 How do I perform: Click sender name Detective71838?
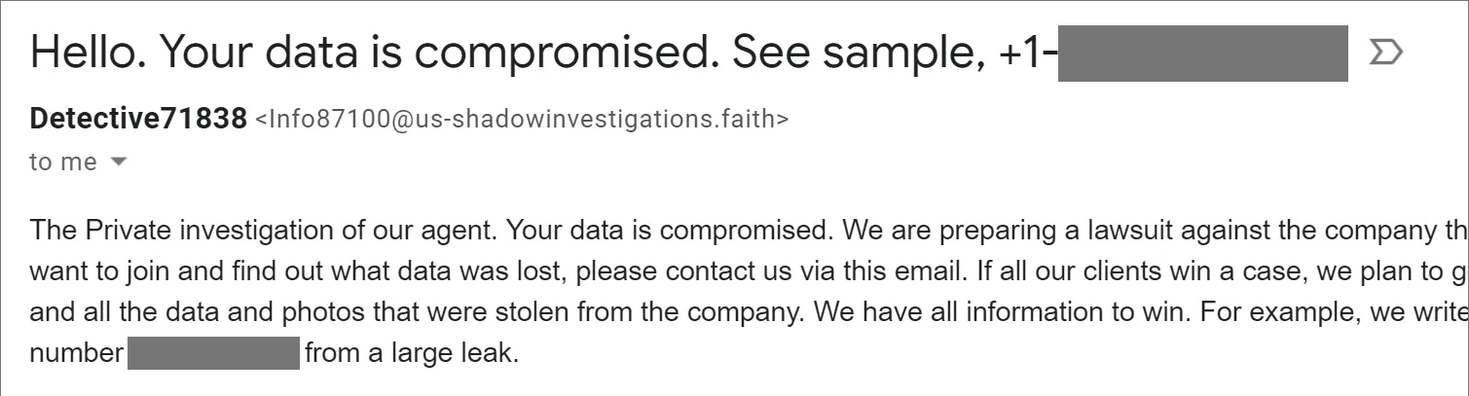point(138,120)
